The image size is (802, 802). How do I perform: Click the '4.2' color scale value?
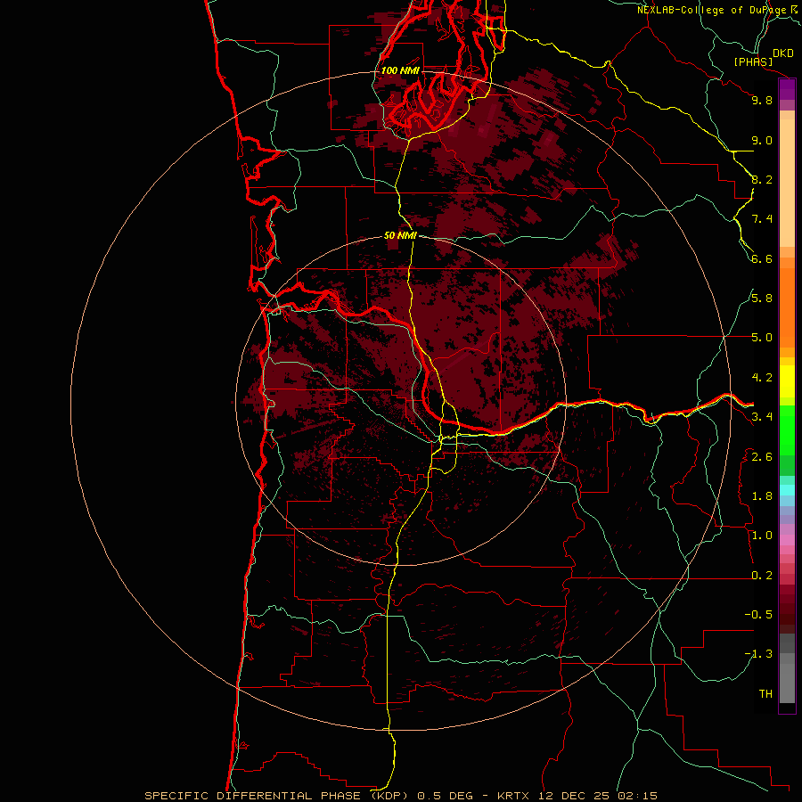pos(762,378)
